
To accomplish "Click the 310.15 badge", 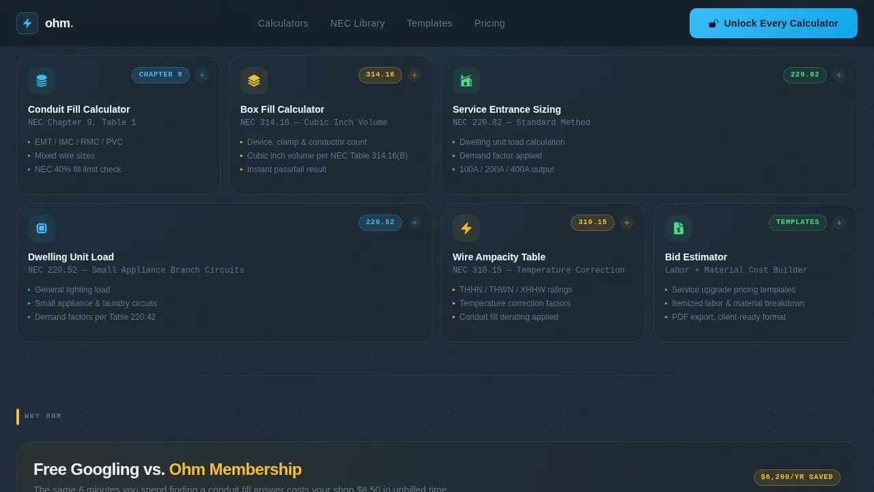I will tap(593, 223).
